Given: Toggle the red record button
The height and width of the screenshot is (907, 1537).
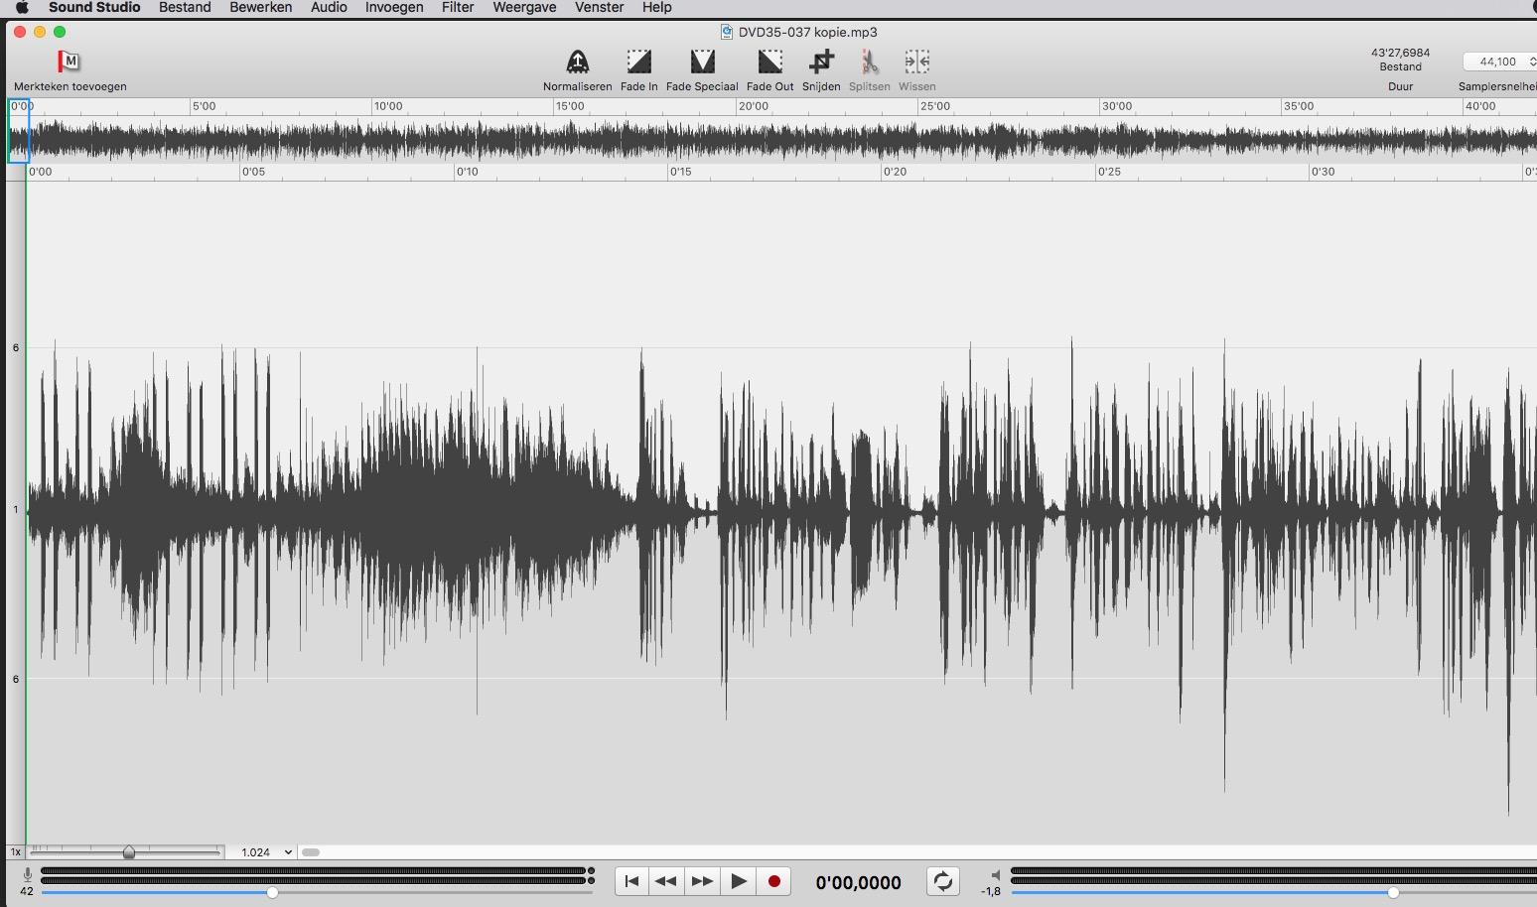Looking at the screenshot, I should tap(773, 881).
